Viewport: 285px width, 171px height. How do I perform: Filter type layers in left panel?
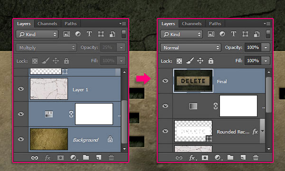tap(89, 34)
